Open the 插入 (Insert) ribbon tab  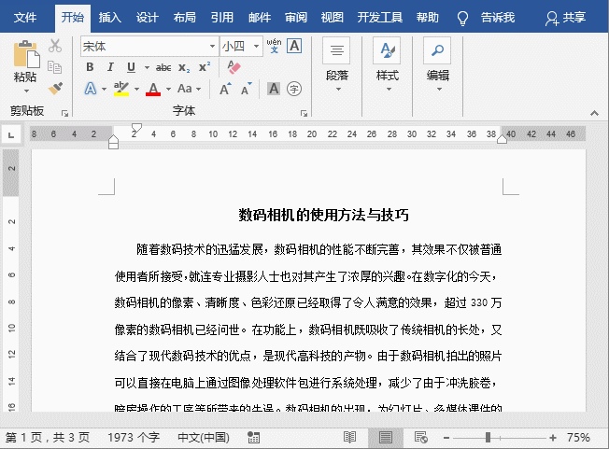click(110, 18)
